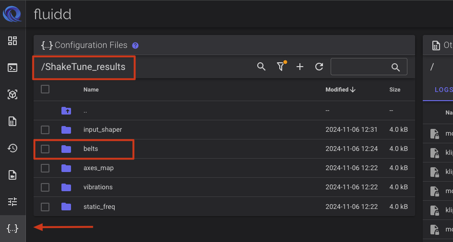Open the static_freq folder
This screenshot has height=242, width=453.
coord(99,207)
